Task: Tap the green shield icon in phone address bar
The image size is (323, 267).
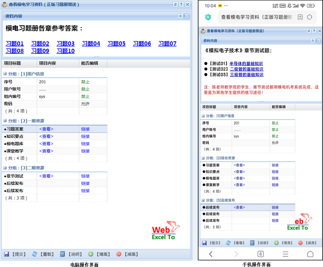Action: (x=208, y=17)
